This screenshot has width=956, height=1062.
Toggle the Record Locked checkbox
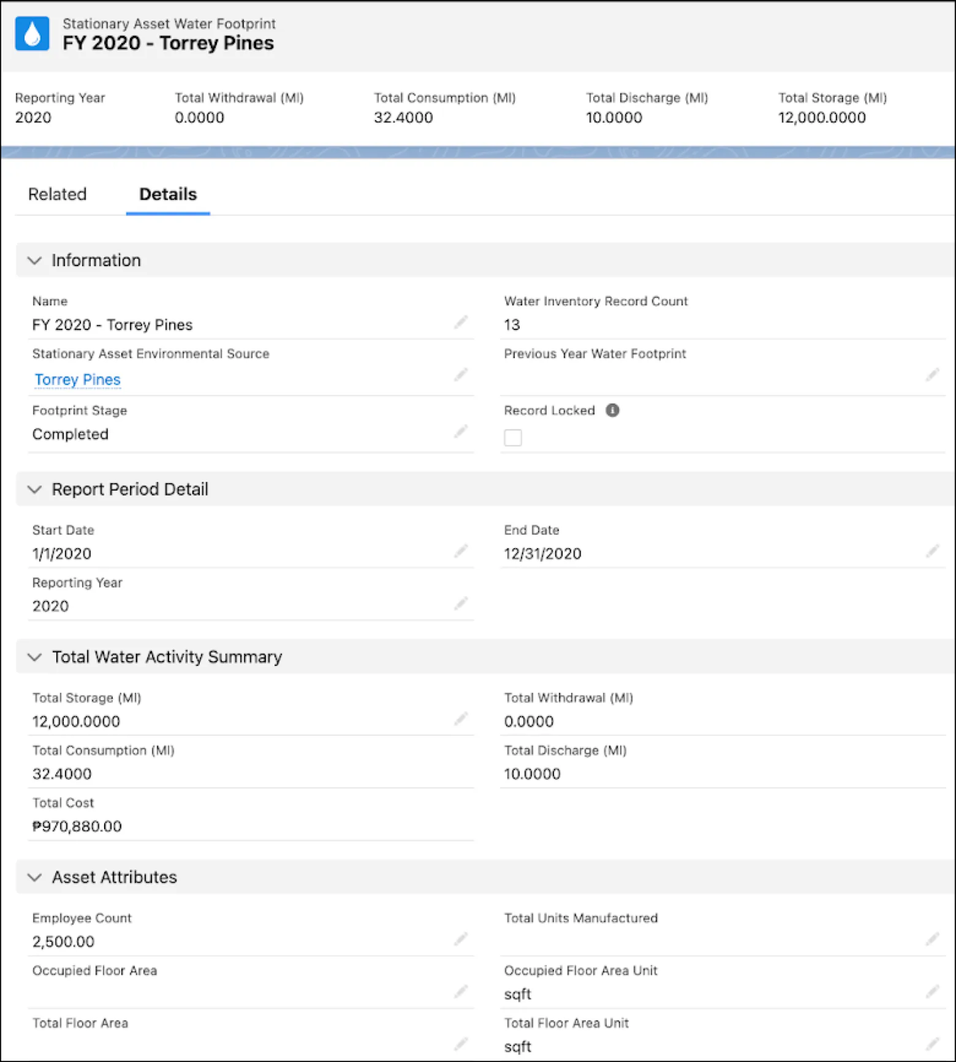pyautogui.click(x=513, y=437)
